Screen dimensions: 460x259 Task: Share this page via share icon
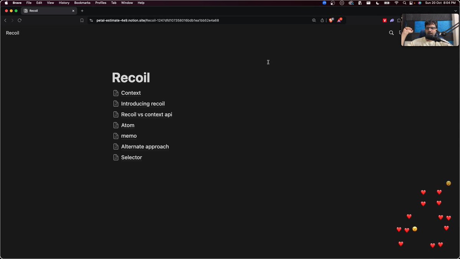coord(322,20)
